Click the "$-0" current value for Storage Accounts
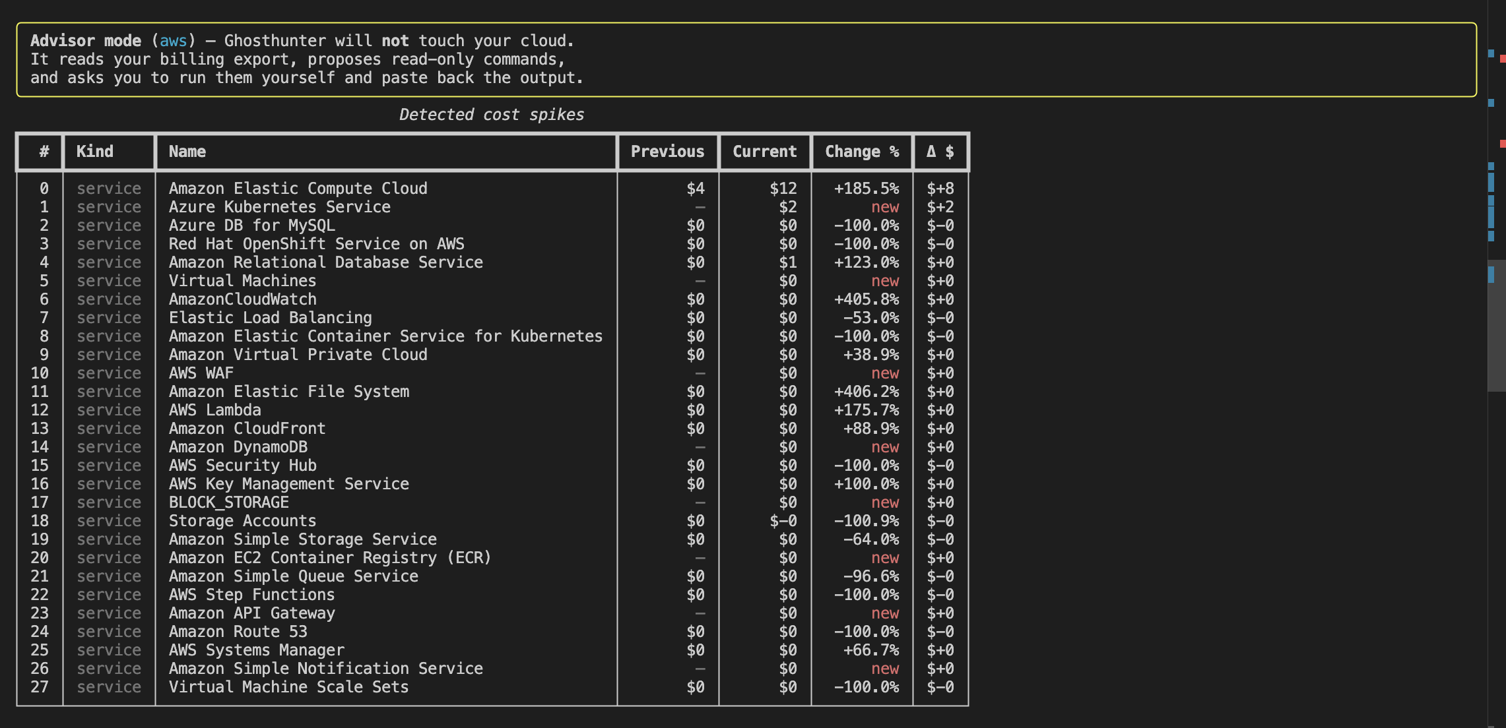The image size is (1506, 728). pos(783,521)
